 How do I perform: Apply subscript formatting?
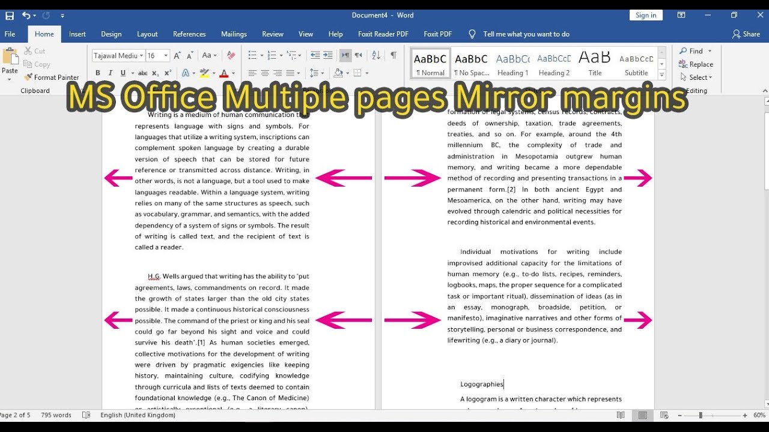(155, 73)
